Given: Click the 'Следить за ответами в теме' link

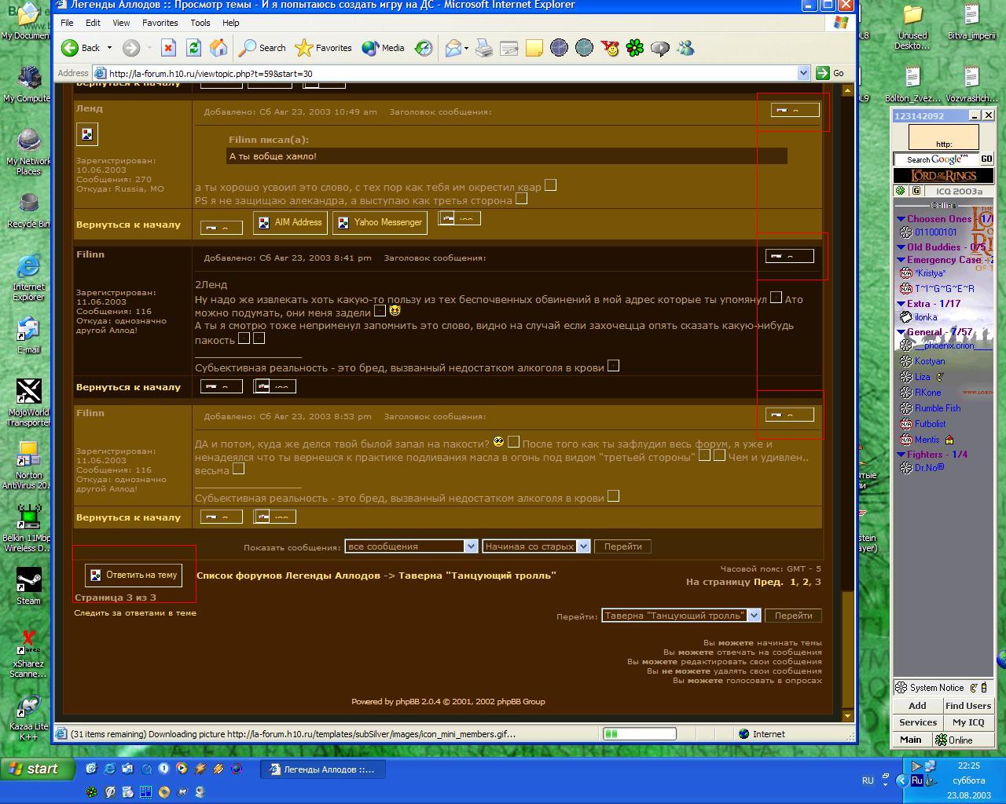Looking at the screenshot, I should (x=135, y=613).
